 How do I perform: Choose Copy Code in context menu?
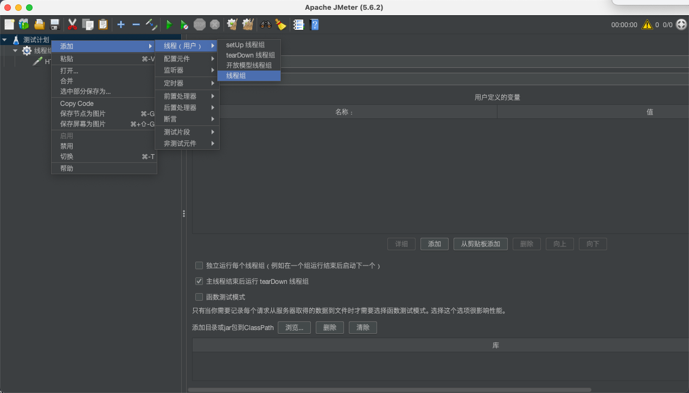103,103
